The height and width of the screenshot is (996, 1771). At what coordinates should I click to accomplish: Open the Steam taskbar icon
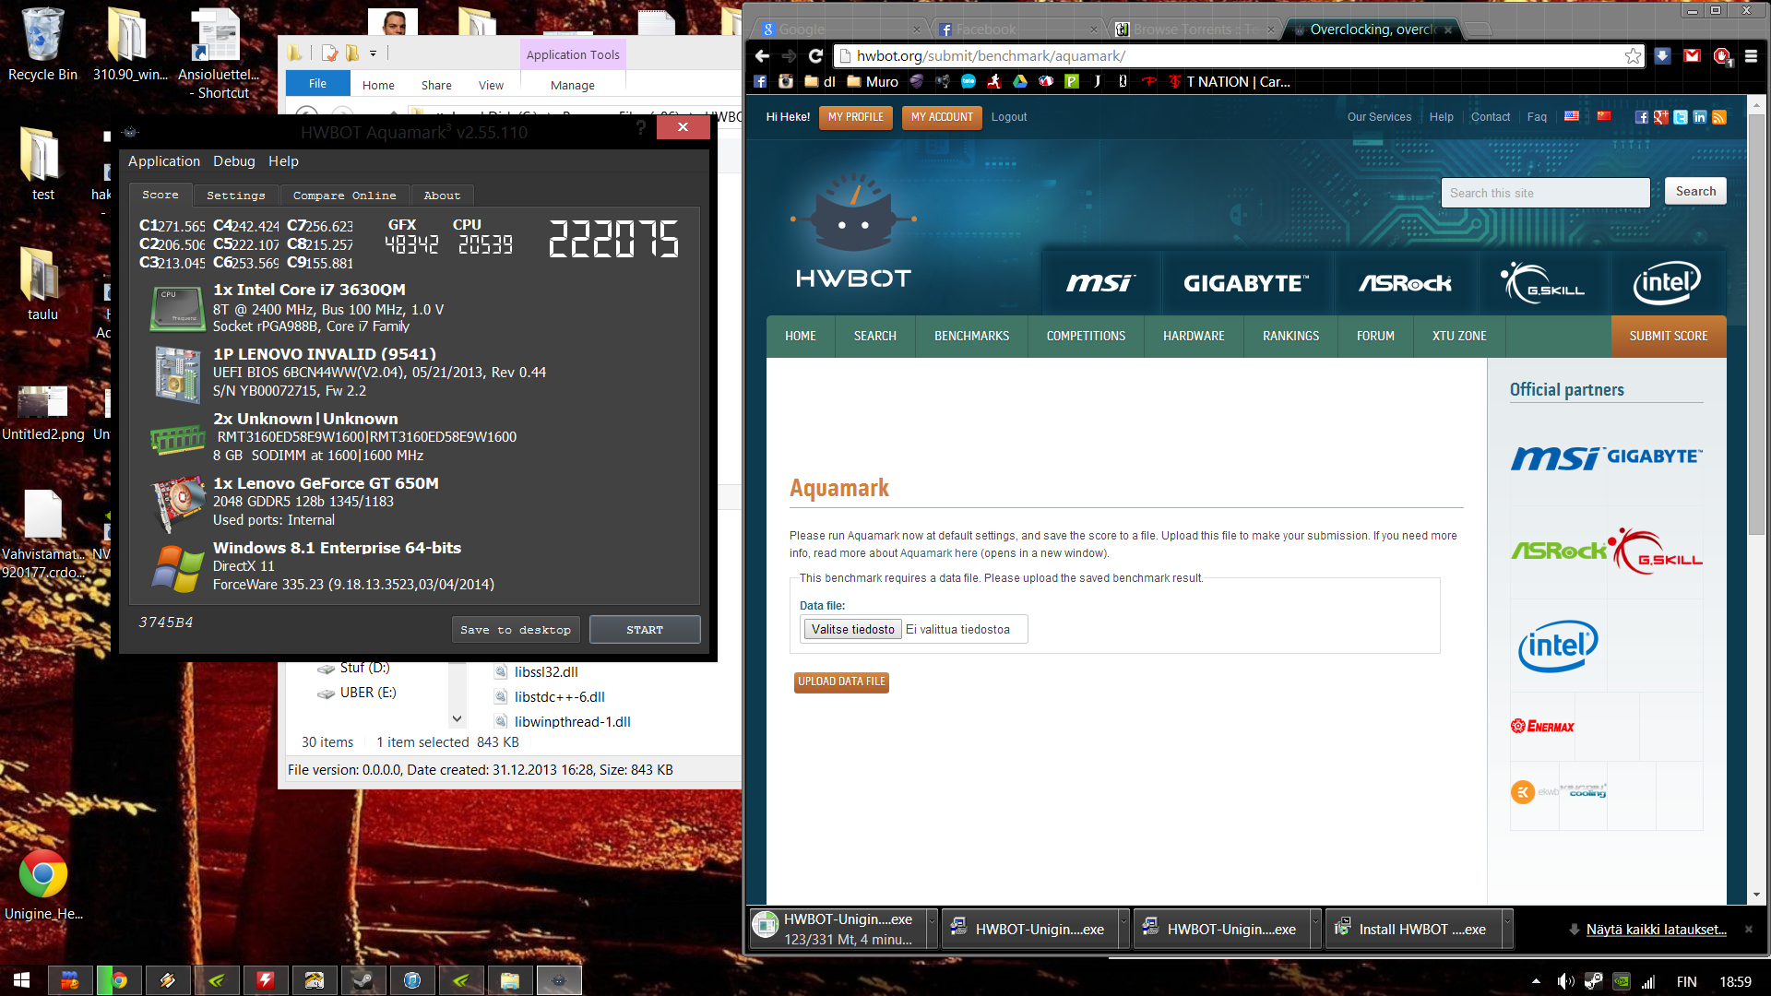(363, 980)
